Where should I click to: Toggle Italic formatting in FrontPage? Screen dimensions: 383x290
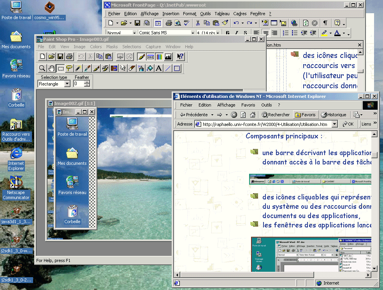point(236,33)
